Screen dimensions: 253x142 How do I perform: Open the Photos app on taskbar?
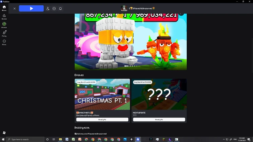click(125, 139)
